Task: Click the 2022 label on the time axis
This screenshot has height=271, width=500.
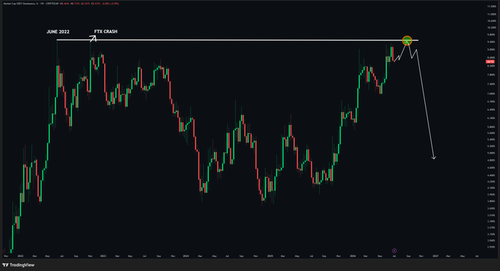Action: point(21,256)
